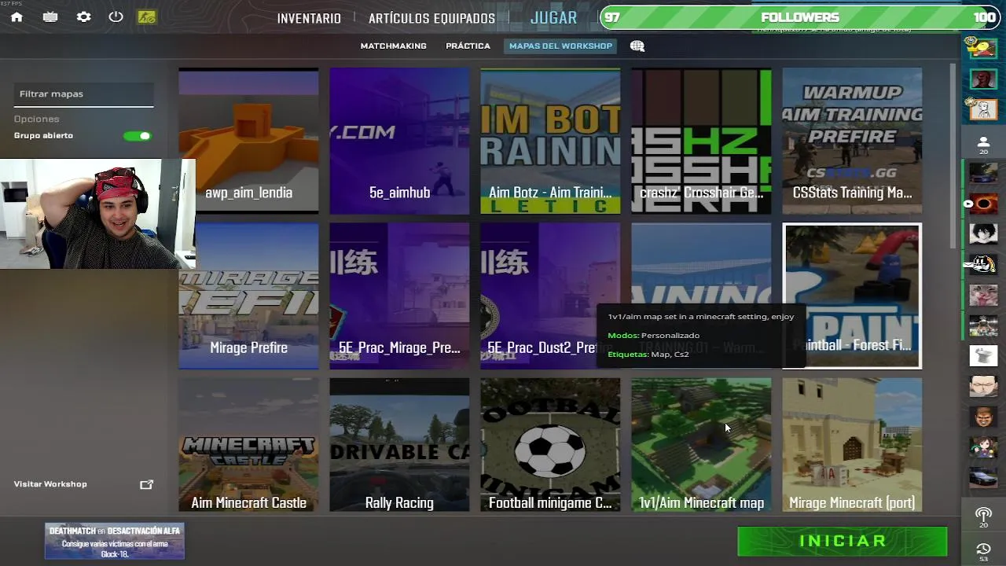
Task: Open the broadcast antenna icon showing 20
Action: pyautogui.click(x=983, y=517)
